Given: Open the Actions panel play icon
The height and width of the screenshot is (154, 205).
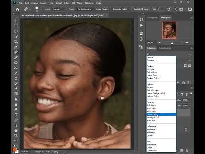Looking at the screenshot, I should tap(141, 25).
